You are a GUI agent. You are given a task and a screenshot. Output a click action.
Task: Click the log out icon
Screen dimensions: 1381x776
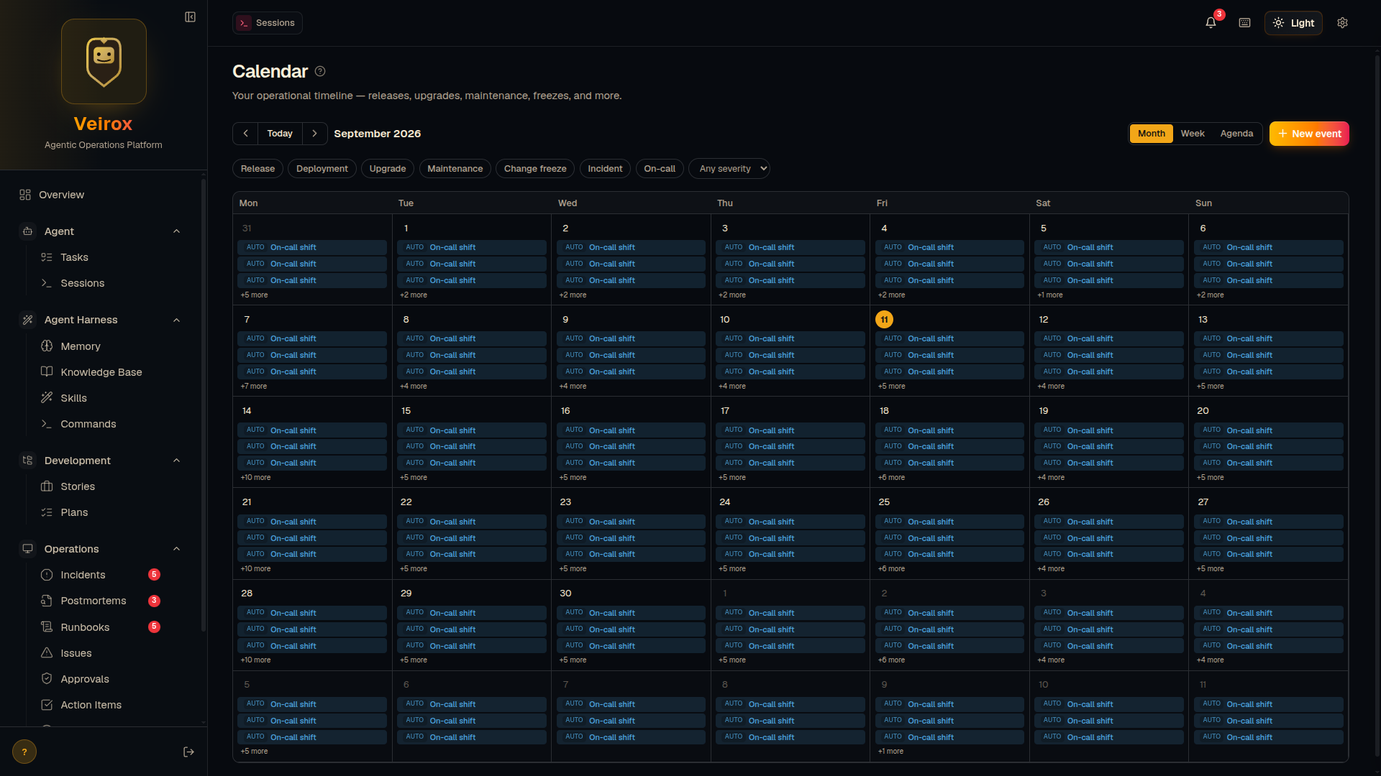pos(188,752)
